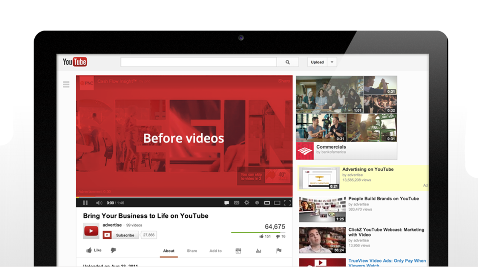Click the bankofamerica channel link

pos(331,152)
